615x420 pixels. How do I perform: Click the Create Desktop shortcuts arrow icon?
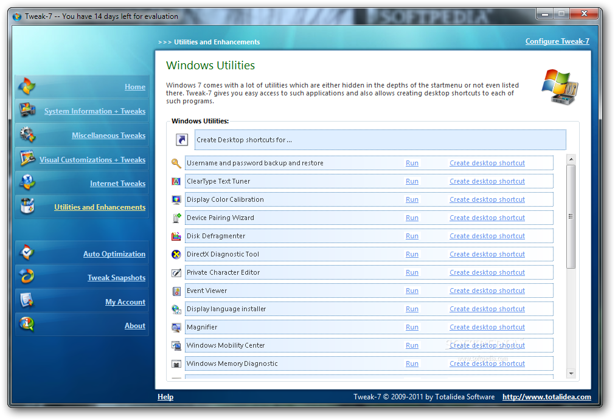(x=182, y=140)
